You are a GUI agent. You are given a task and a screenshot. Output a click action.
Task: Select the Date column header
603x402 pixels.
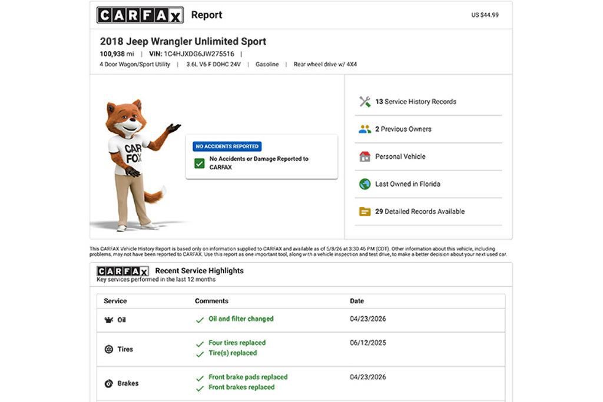[x=357, y=301]
